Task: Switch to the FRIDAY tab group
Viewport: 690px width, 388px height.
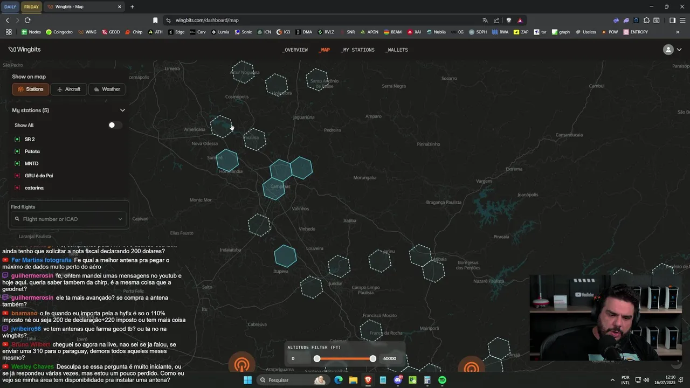Action: point(31,6)
